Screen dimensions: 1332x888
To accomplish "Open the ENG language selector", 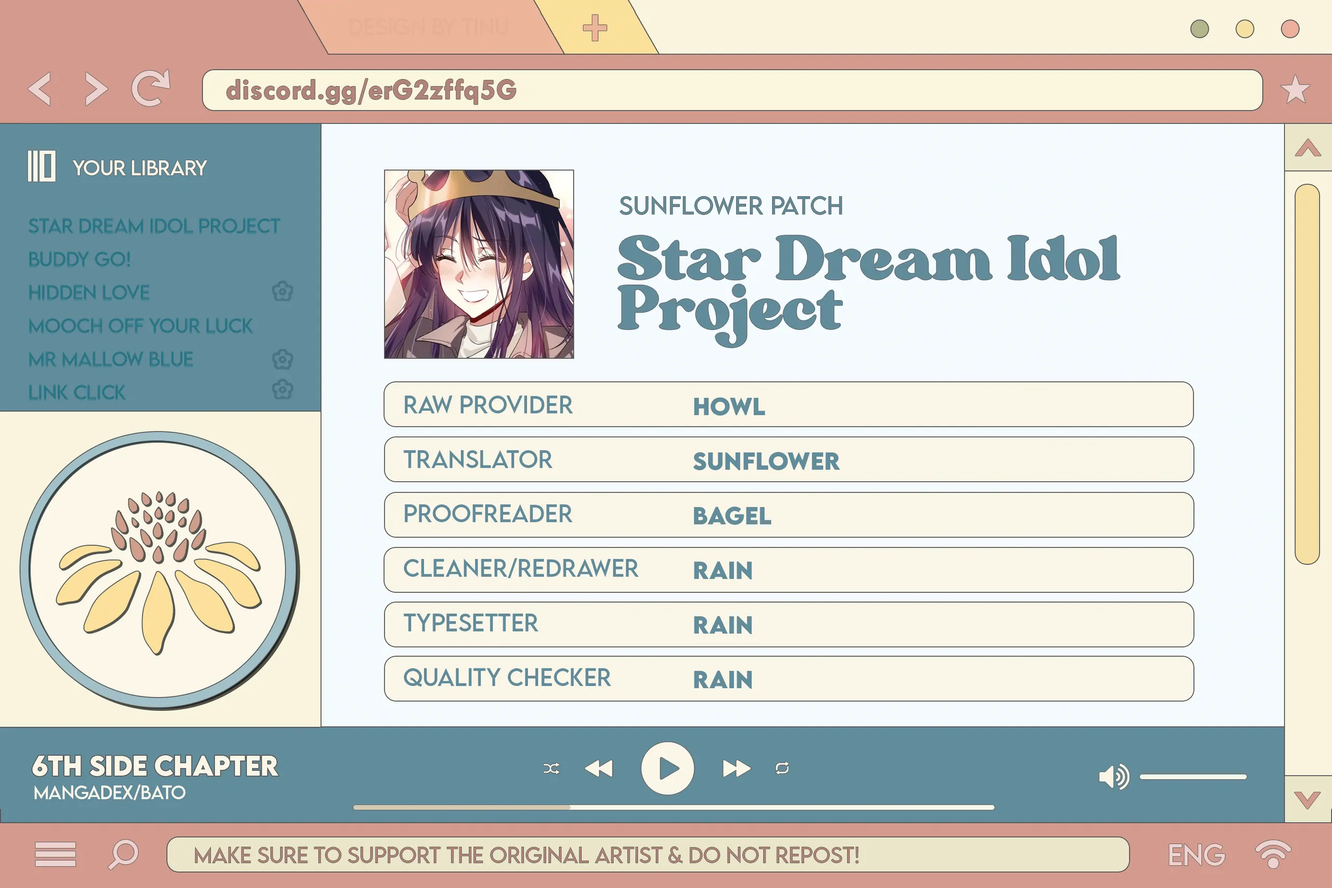I will coord(1196,855).
